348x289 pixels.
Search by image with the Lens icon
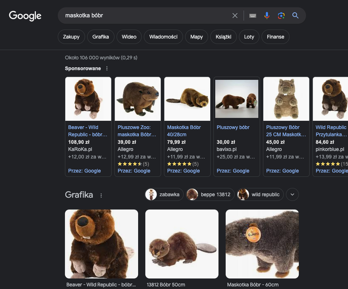(x=281, y=15)
